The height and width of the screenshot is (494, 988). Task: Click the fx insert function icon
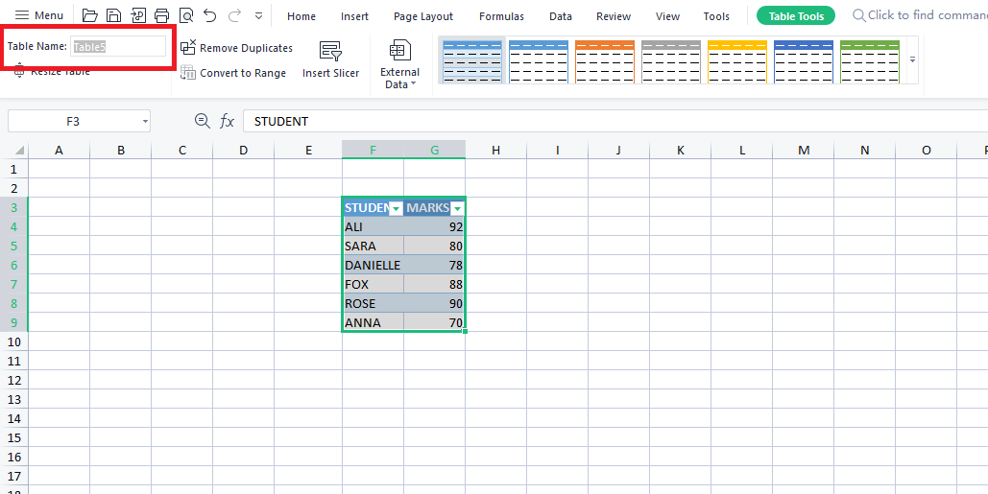click(227, 122)
